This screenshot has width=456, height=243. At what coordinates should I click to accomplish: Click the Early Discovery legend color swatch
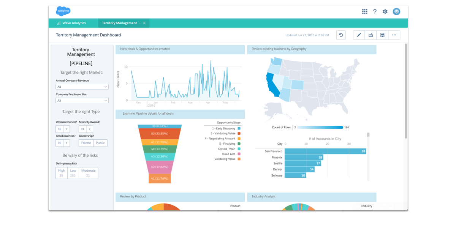point(239,129)
